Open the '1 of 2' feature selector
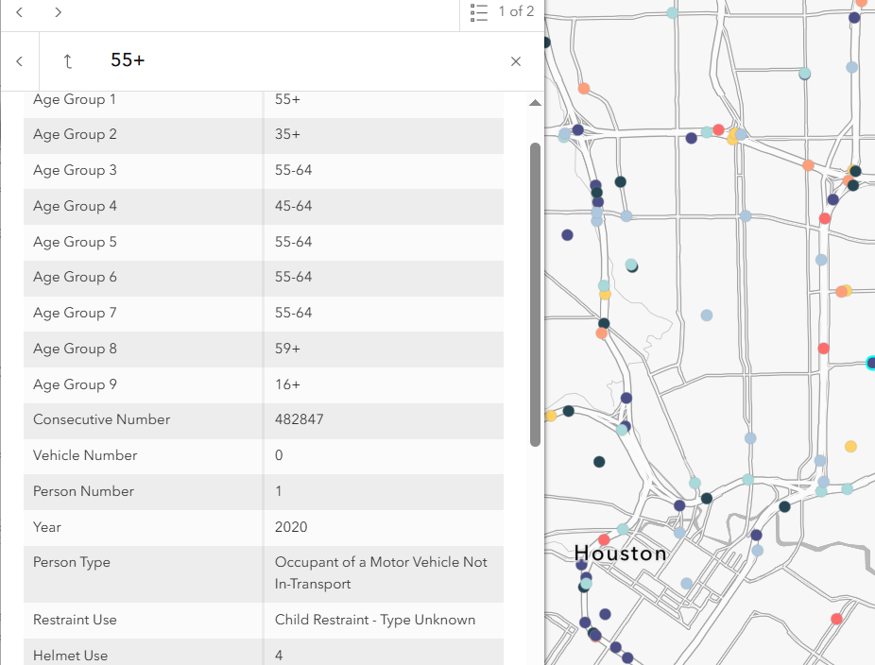This screenshot has height=665, width=875. tap(516, 12)
